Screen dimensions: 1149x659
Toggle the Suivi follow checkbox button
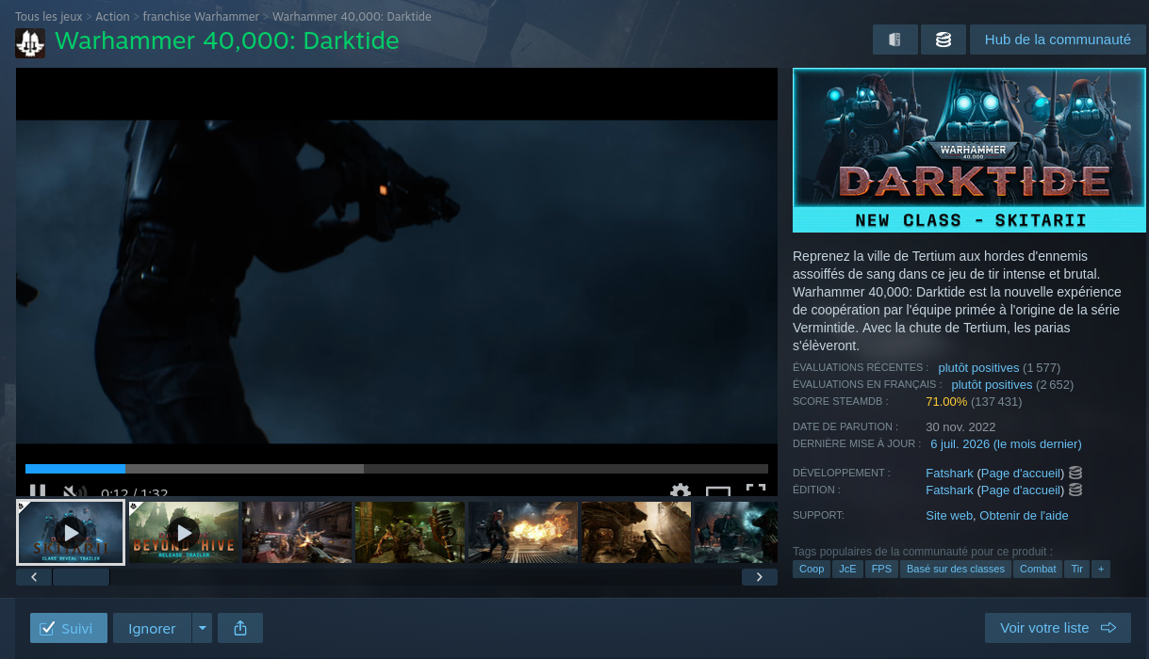coord(69,628)
